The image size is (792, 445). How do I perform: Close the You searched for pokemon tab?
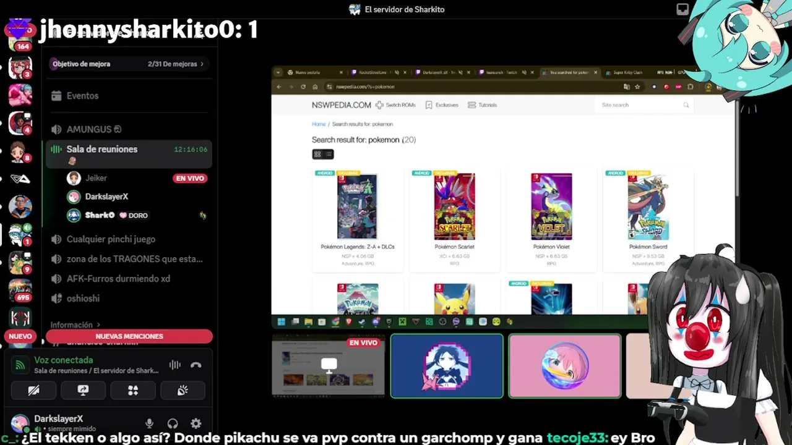pyautogui.click(x=596, y=72)
